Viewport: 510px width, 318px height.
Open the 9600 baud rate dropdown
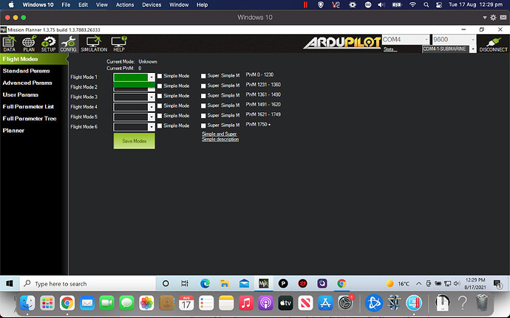click(452, 39)
